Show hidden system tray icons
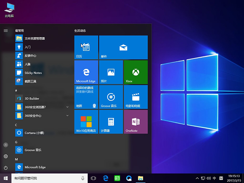The width and height of the screenshot is (244, 183). pyautogui.click(x=197, y=178)
